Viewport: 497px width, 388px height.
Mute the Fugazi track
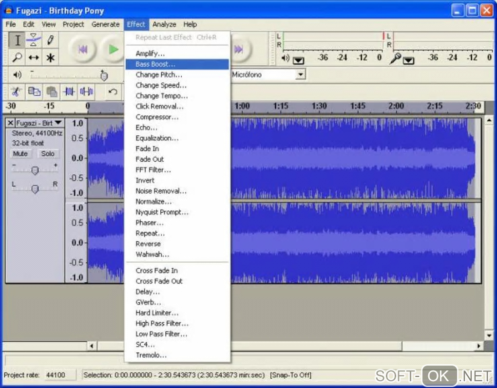click(x=20, y=153)
